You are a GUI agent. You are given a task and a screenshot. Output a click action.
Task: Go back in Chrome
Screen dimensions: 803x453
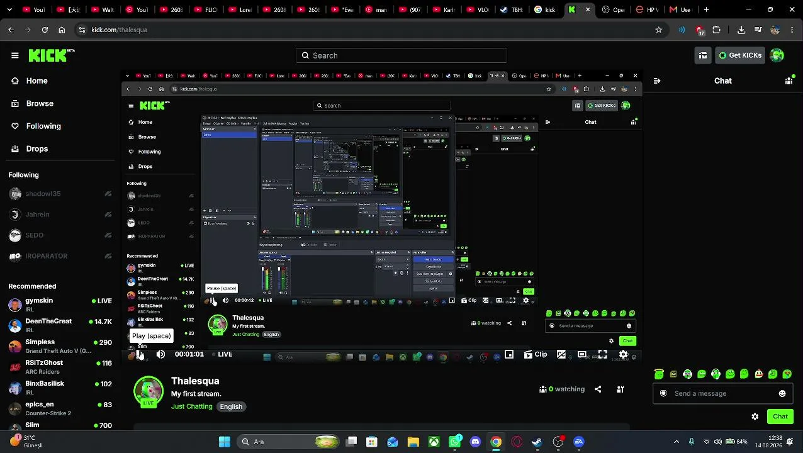point(11,30)
